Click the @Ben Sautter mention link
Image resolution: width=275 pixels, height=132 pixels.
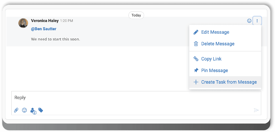click(x=44, y=29)
